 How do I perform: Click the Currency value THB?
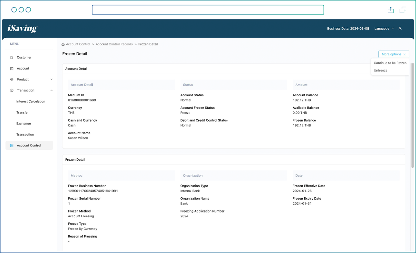pos(71,113)
